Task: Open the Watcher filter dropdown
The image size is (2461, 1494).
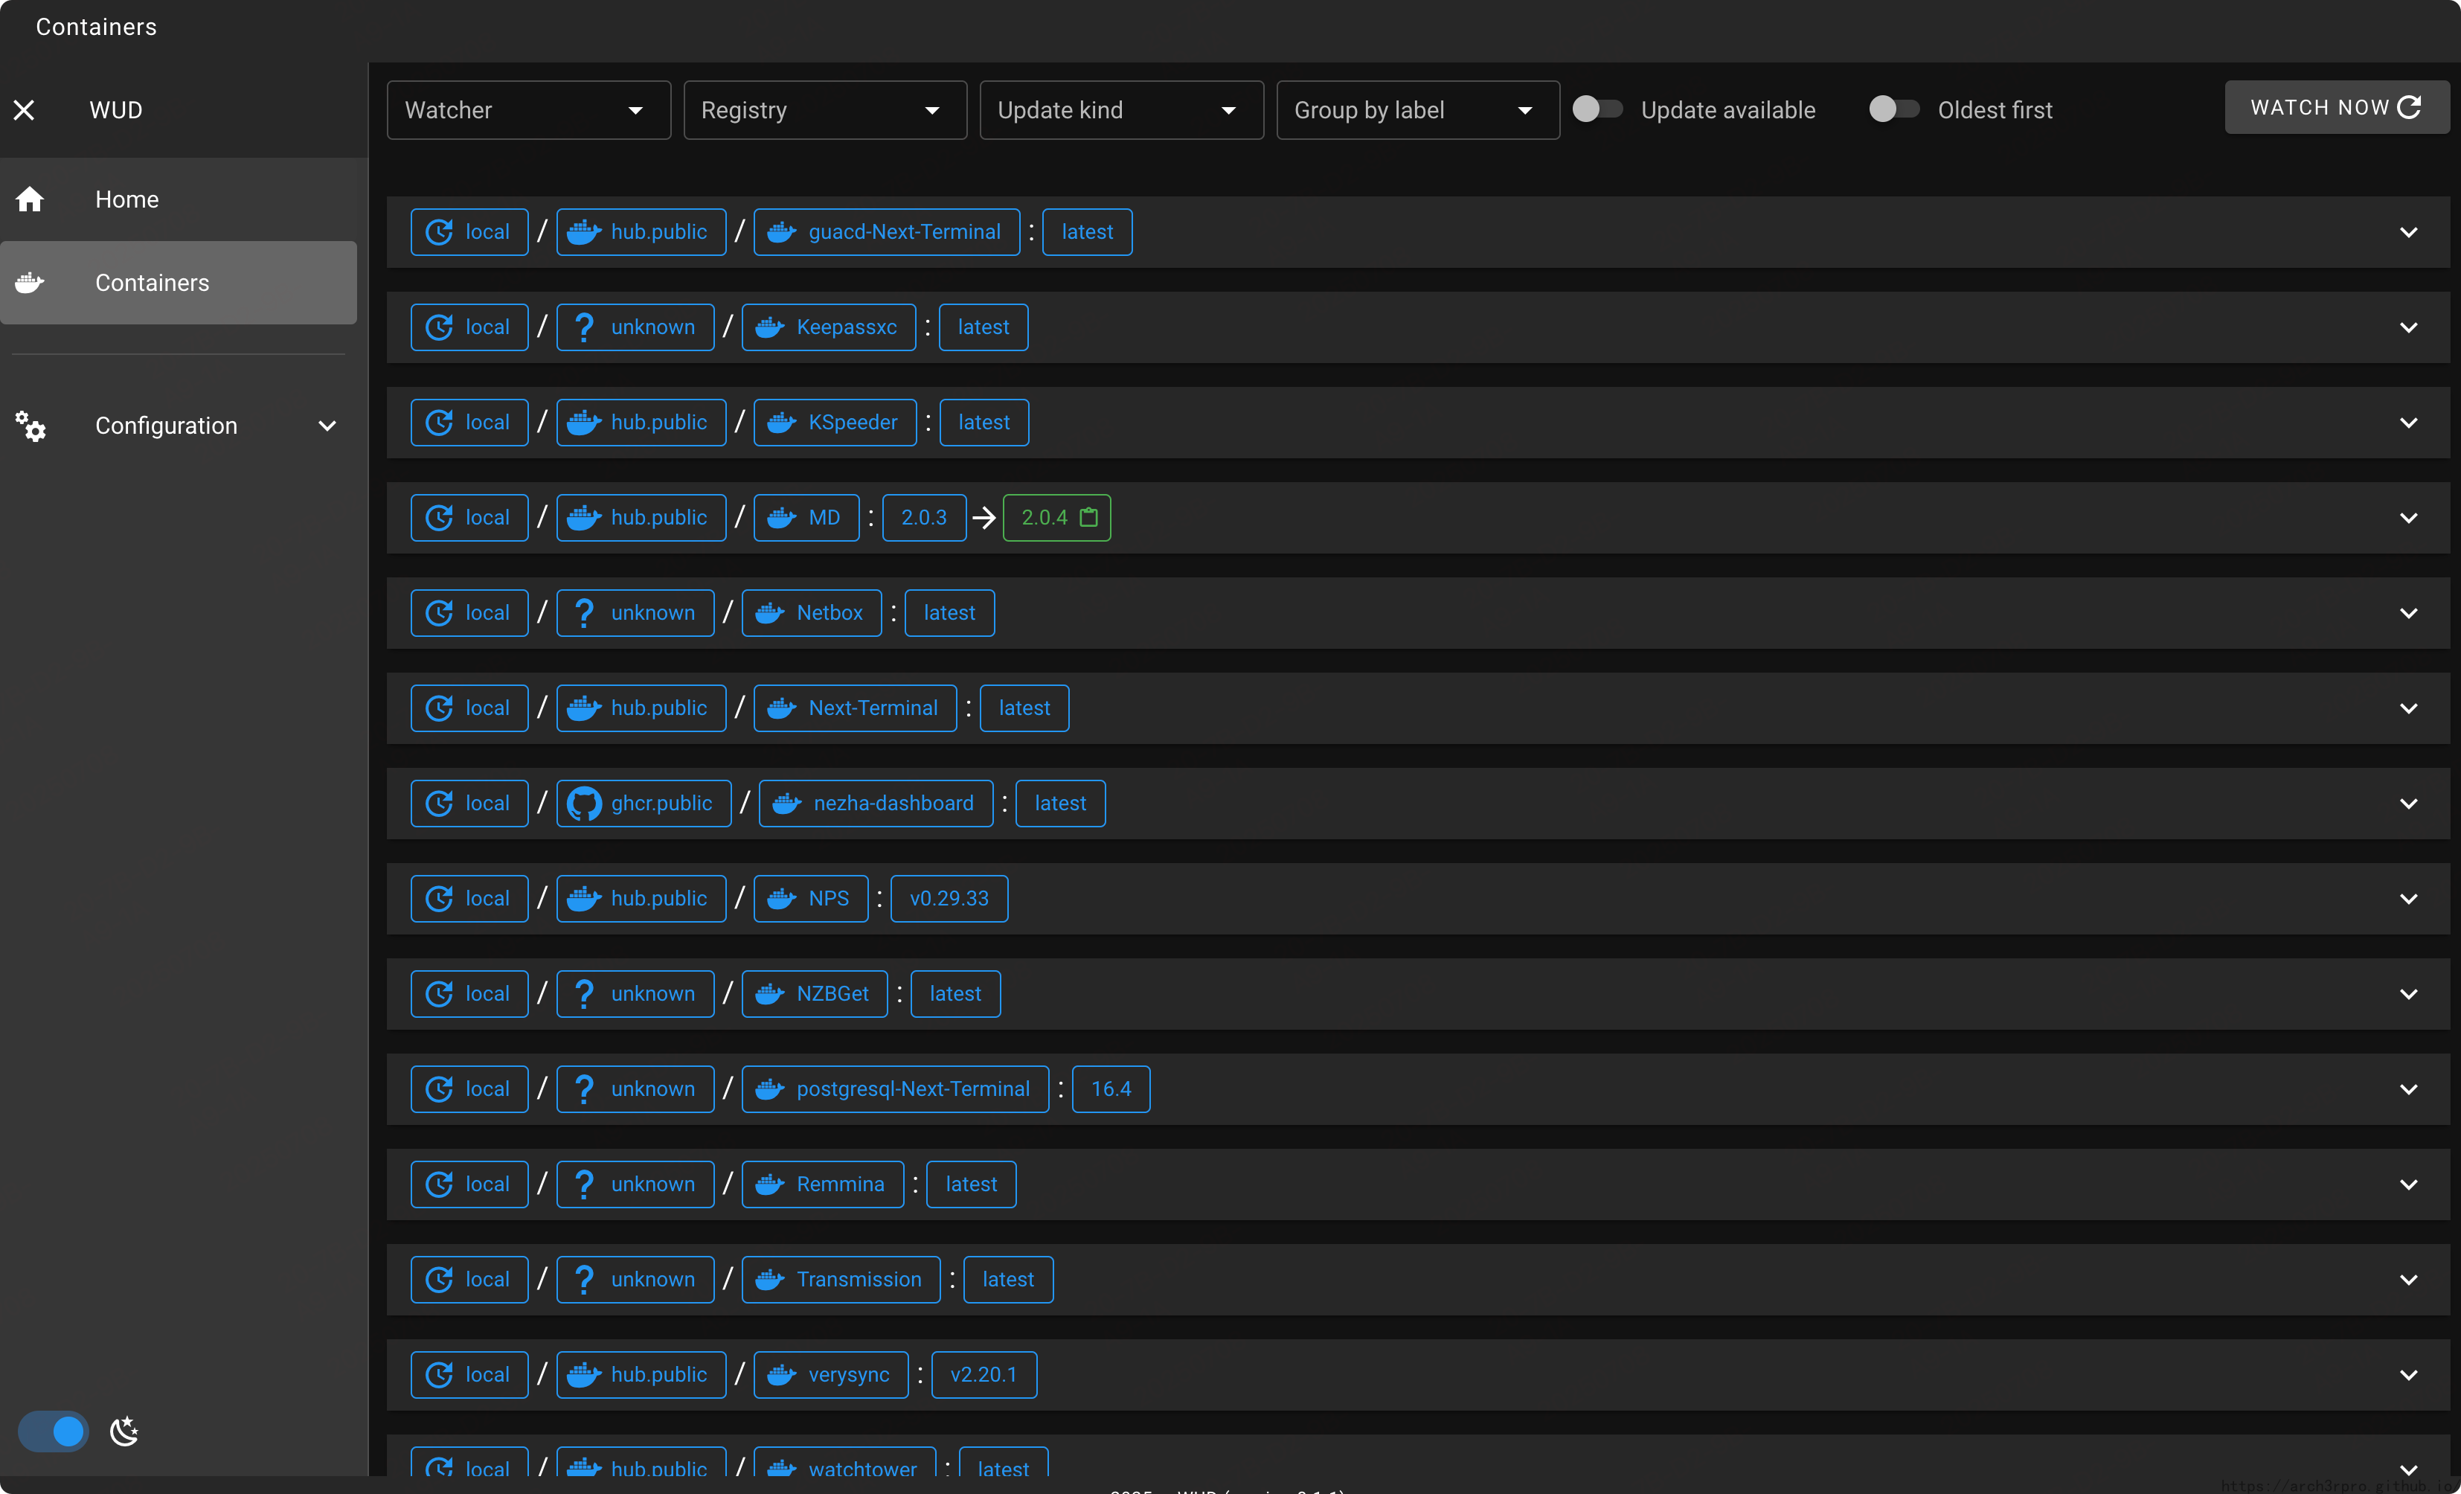Action: click(527, 110)
